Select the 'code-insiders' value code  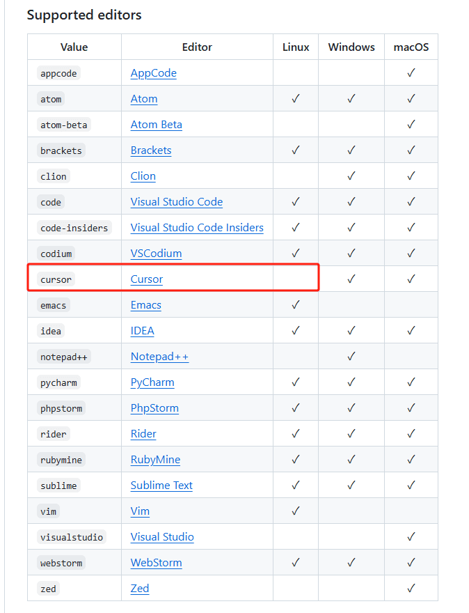(x=74, y=228)
